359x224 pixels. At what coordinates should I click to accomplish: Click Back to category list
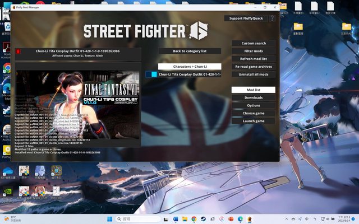[x=189, y=51]
